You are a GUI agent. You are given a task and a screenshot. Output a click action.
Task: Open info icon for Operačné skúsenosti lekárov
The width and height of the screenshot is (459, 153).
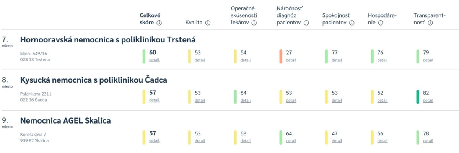pyautogui.click(x=254, y=23)
